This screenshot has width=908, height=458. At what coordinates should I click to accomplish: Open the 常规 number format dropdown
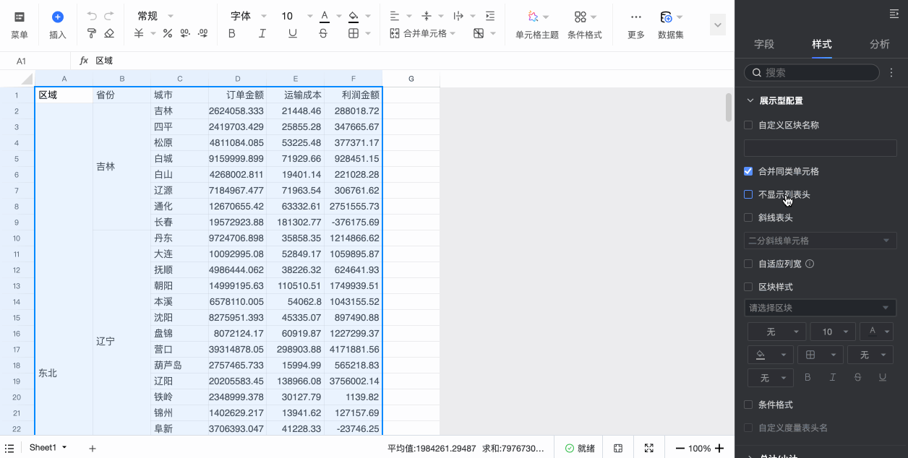(x=154, y=16)
